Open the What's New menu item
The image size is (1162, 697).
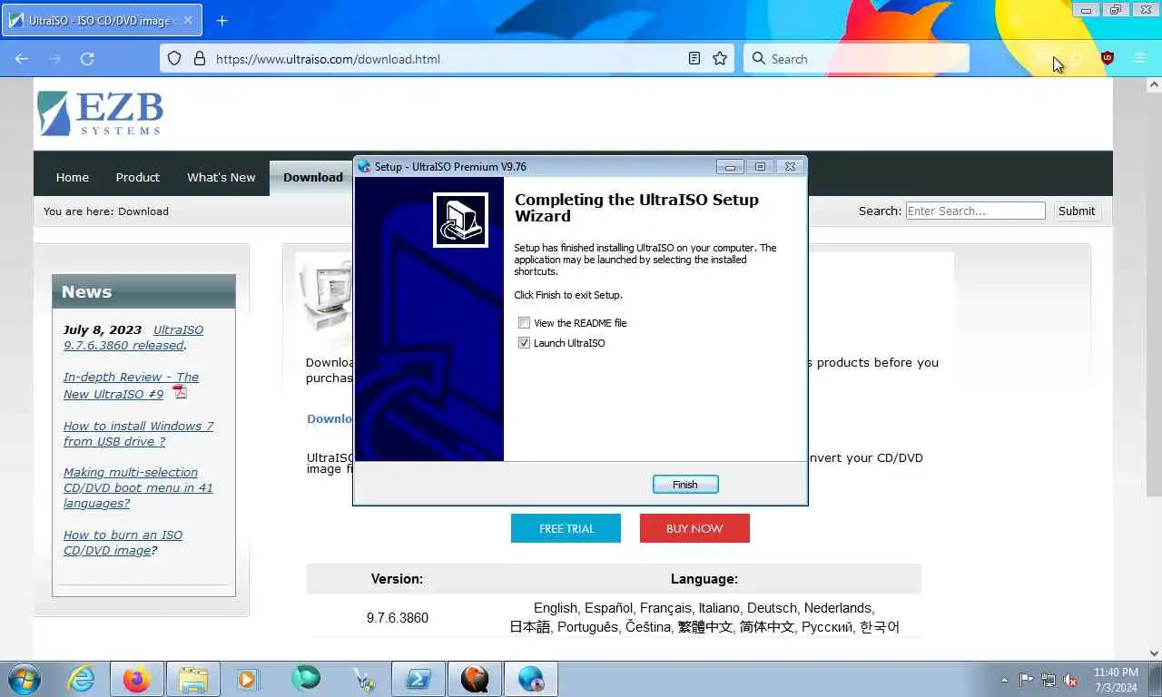[x=222, y=177]
